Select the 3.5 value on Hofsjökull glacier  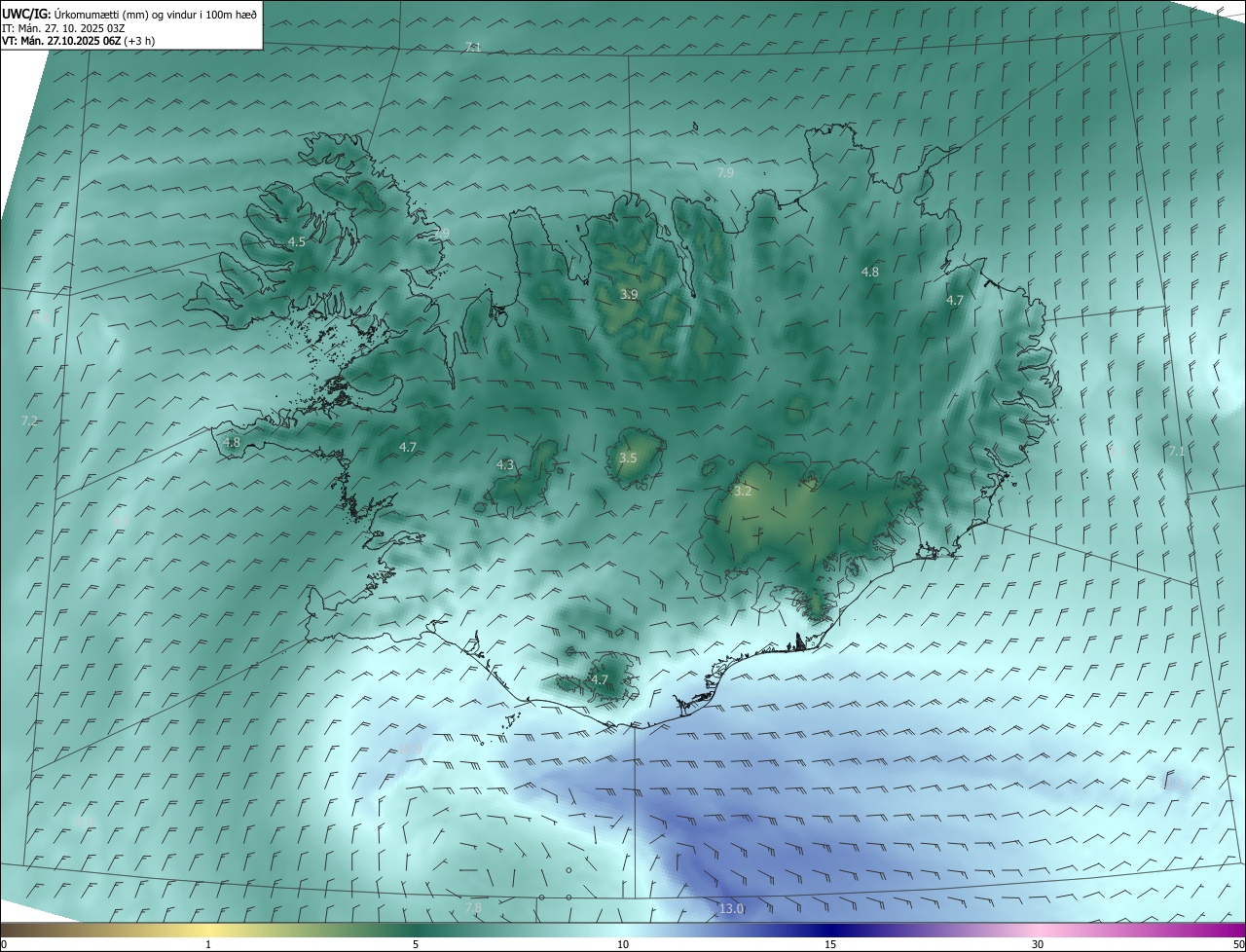tap(628, 458)
